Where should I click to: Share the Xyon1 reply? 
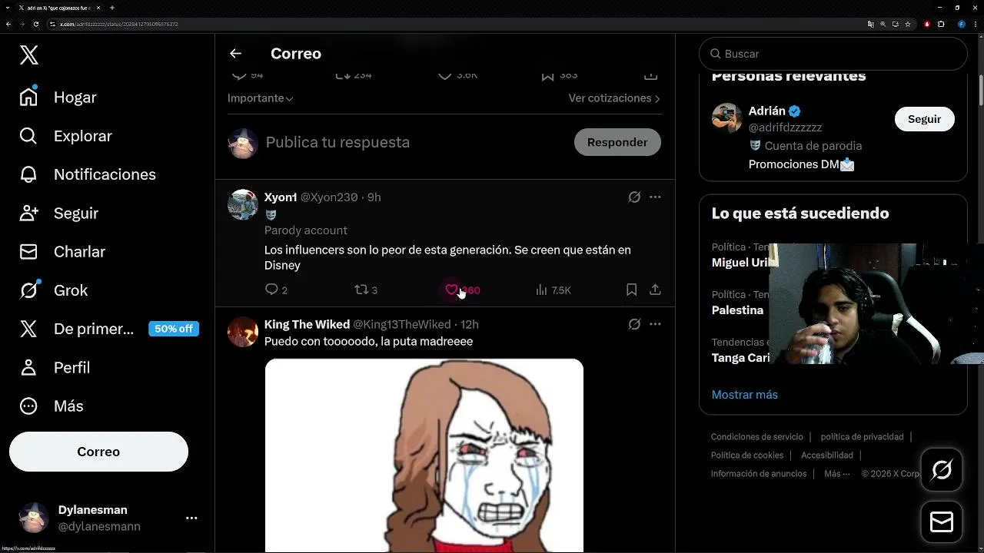[x=655, y=290]
